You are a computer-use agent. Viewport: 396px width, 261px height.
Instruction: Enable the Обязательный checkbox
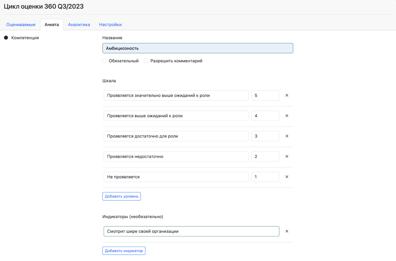(105, 61)
